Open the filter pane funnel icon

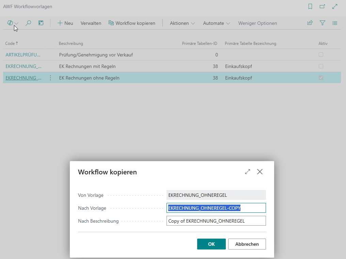(x=323, y=23)
